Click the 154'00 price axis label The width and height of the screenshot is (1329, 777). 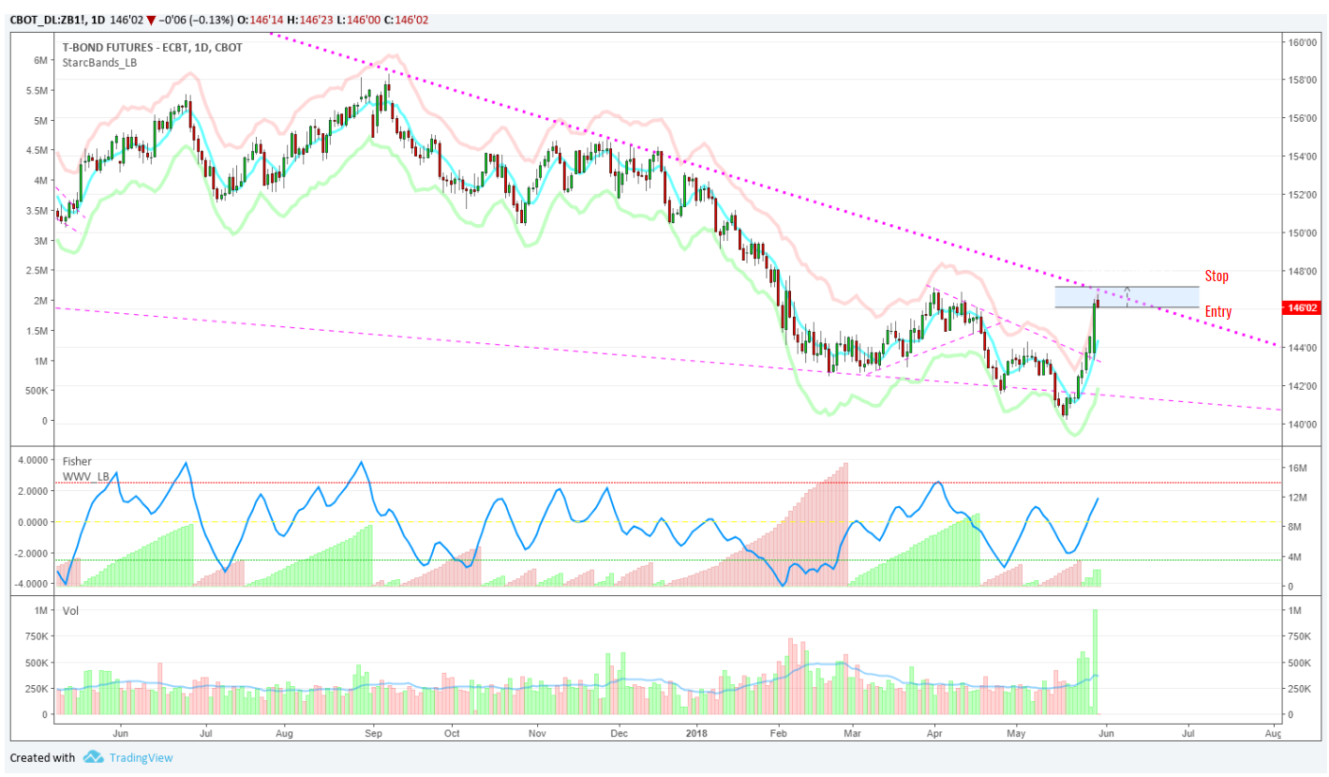click(x=1302, y=157)
